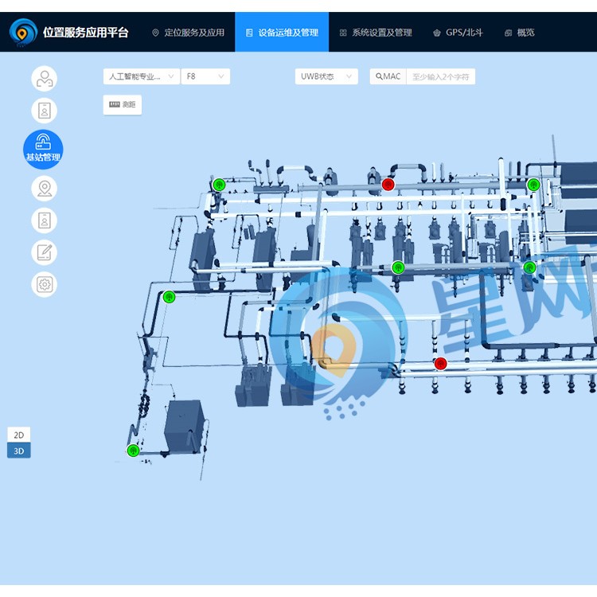
Task: Switch to 系统设置及管理 tab
Action: click(376, 33)
